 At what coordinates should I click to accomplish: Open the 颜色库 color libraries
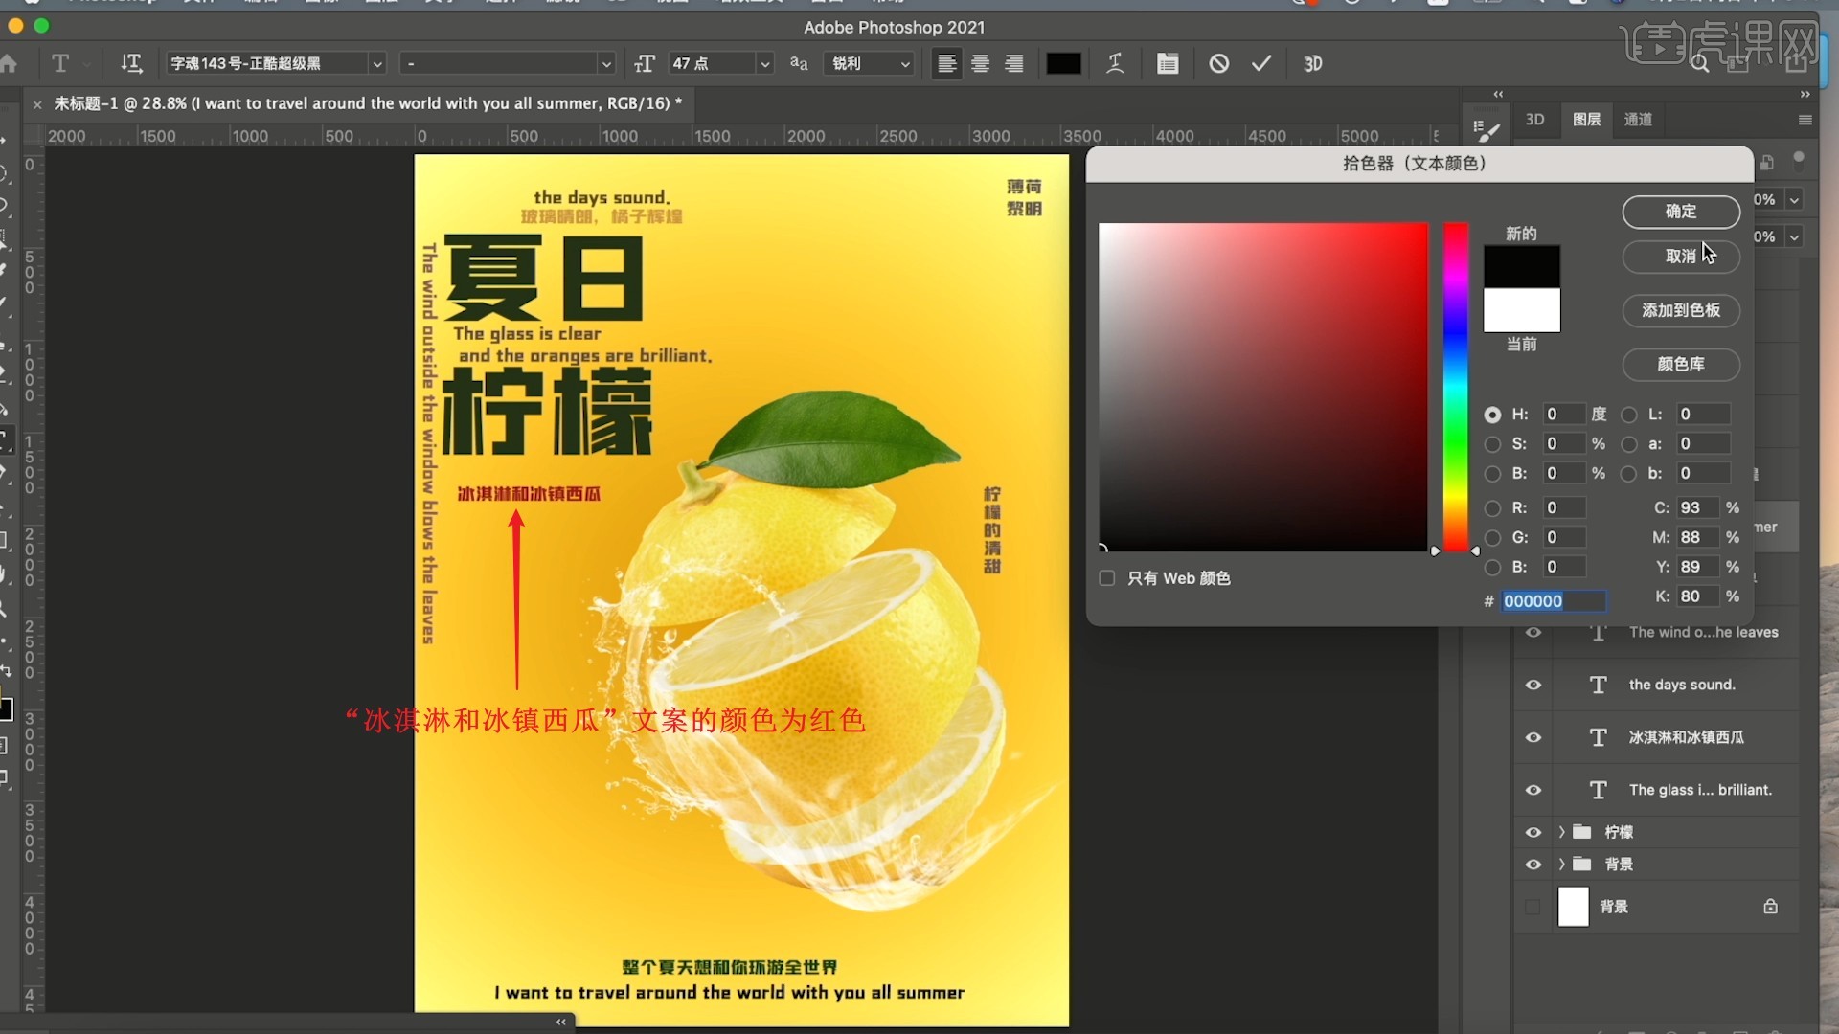click(x=1680, y=365)
